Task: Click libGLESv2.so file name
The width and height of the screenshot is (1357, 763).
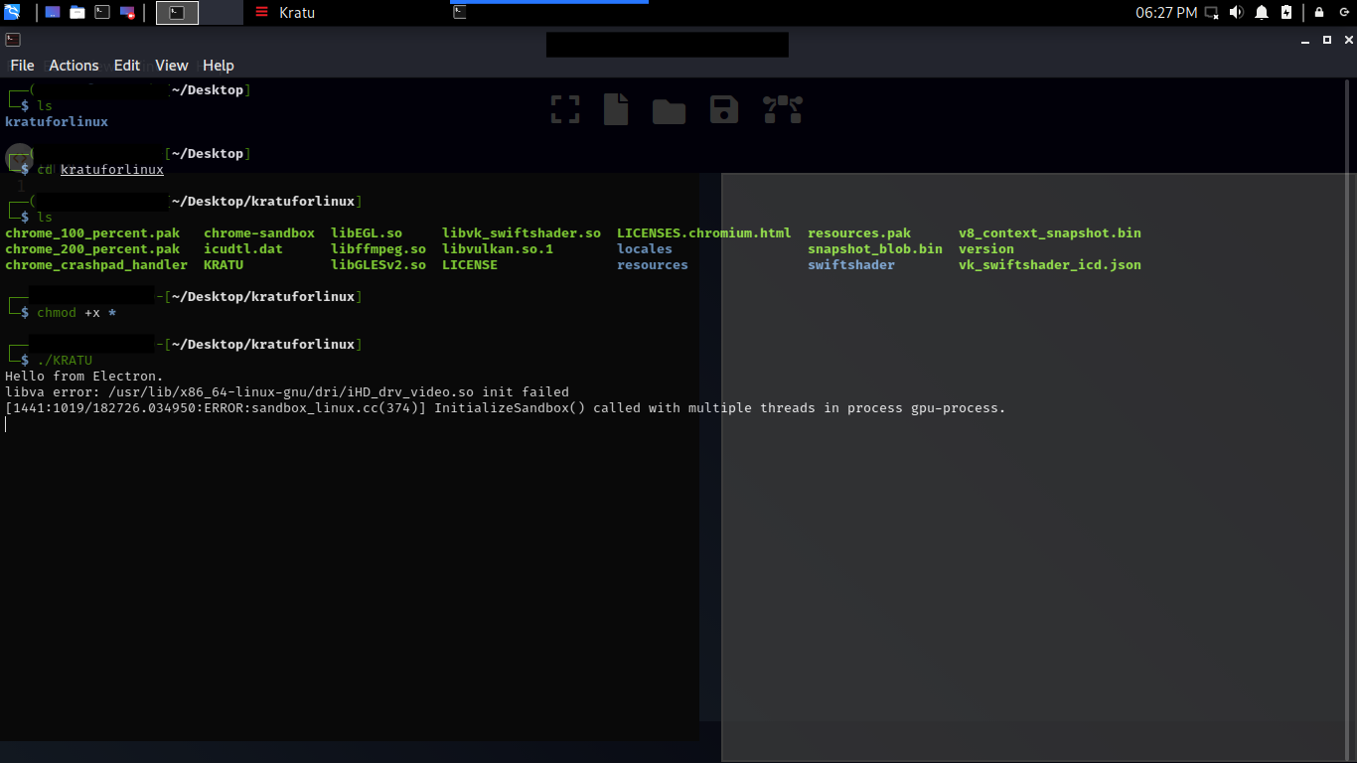Action: (x=378, y=265)
